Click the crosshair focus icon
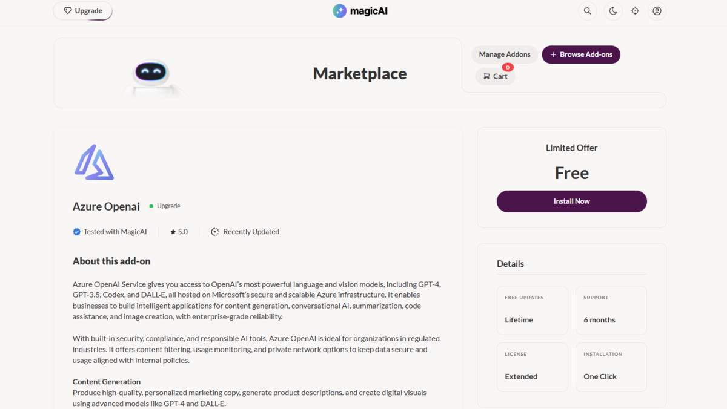Image resolution: width=727 pixels, height=409 pixels. (635, 11)
